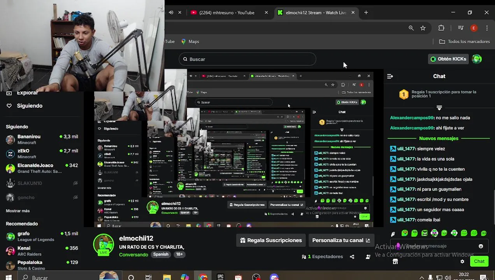Open offline goncho channel
The image size is (495, 280).
[42, 198]
